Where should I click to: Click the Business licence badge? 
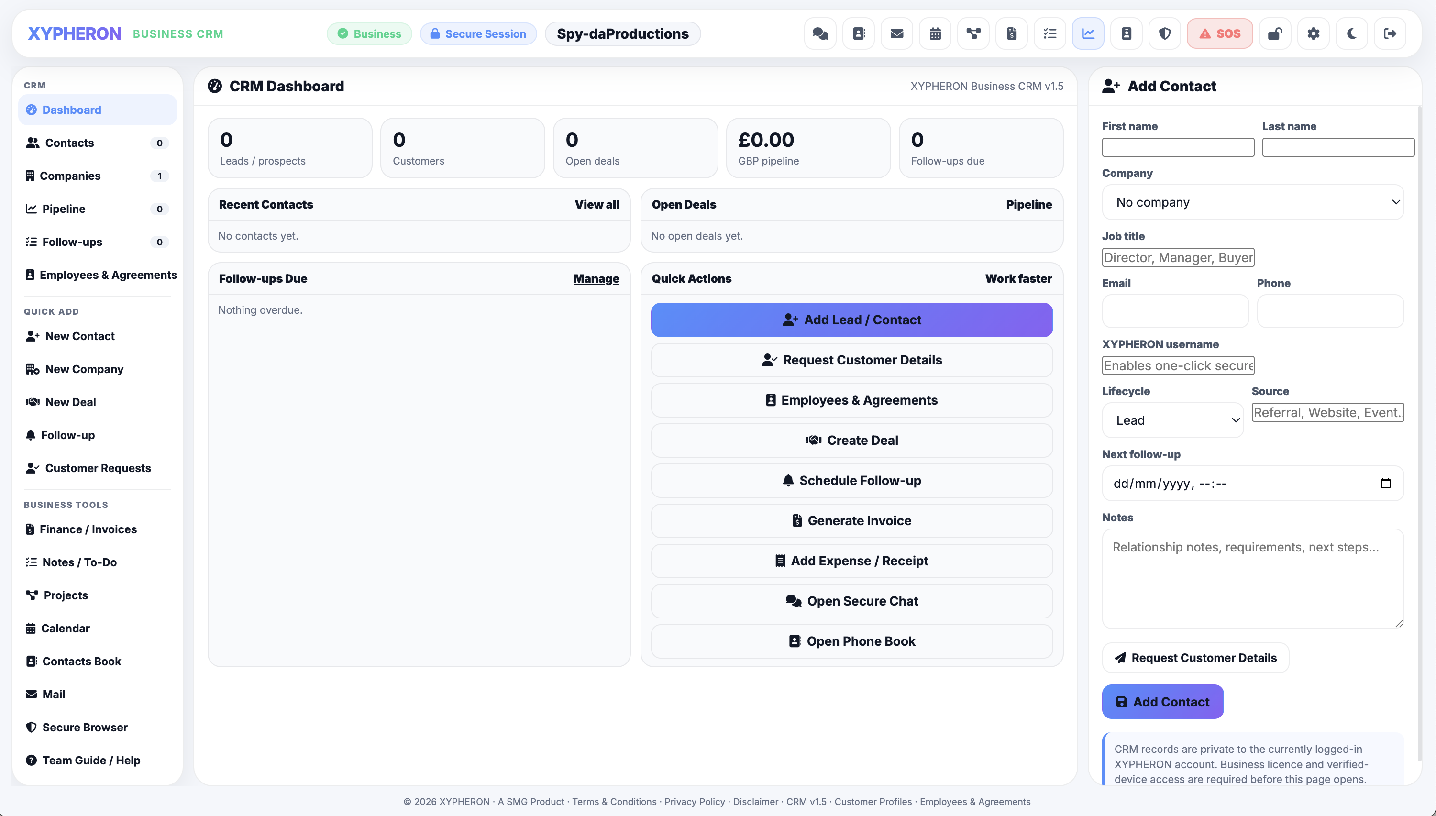[369, 33]
